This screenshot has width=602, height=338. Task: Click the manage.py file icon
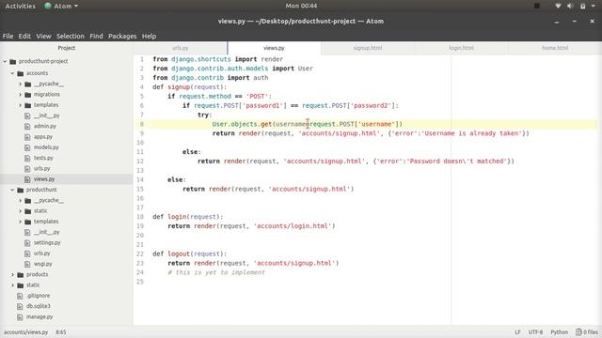click(20, 317)
